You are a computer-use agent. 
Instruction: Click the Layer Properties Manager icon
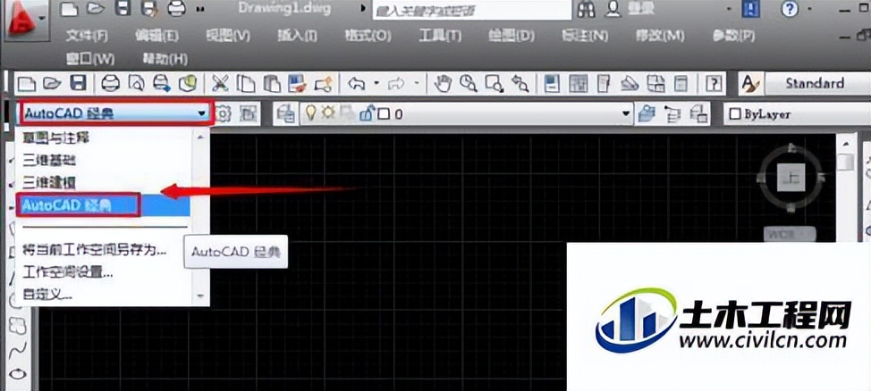tap(287, 114)
